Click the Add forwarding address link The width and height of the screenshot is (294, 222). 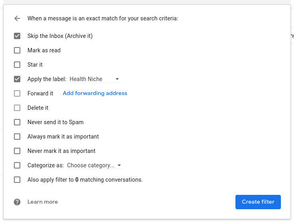click(95, 93)
